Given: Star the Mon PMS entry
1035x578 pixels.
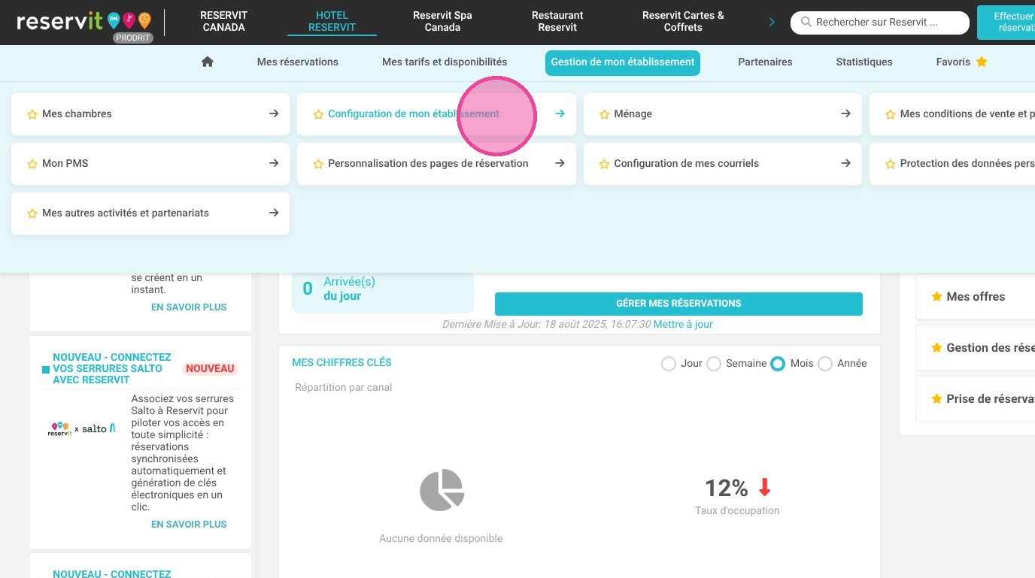Looking at the screenshot, I should point(32,164).
